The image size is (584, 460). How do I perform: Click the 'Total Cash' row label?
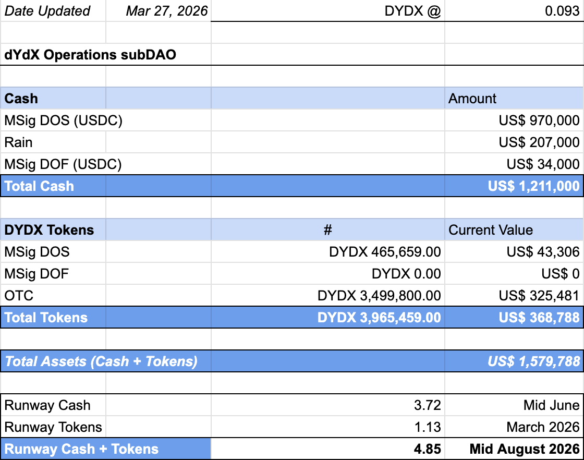coord(53,186)
